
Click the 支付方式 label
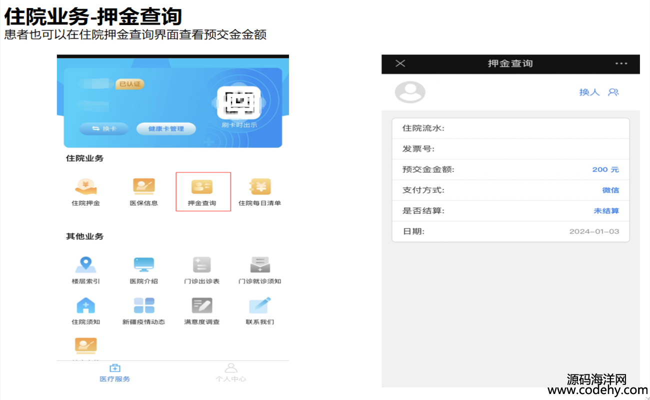pos(423,190)
